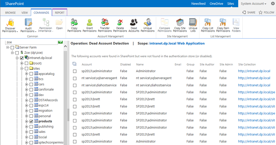This screenshot has height=145, width=276.
Task: Select the nt service\diahostservice row checkbox
Action: tap(75, 85)
